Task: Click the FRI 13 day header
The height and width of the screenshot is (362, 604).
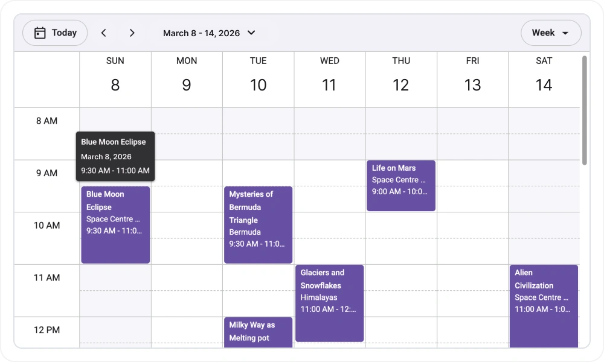Action: tap(472, 75)
